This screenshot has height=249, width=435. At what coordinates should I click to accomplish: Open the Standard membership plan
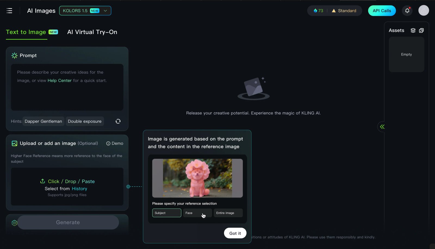click(x=344, y=11)
